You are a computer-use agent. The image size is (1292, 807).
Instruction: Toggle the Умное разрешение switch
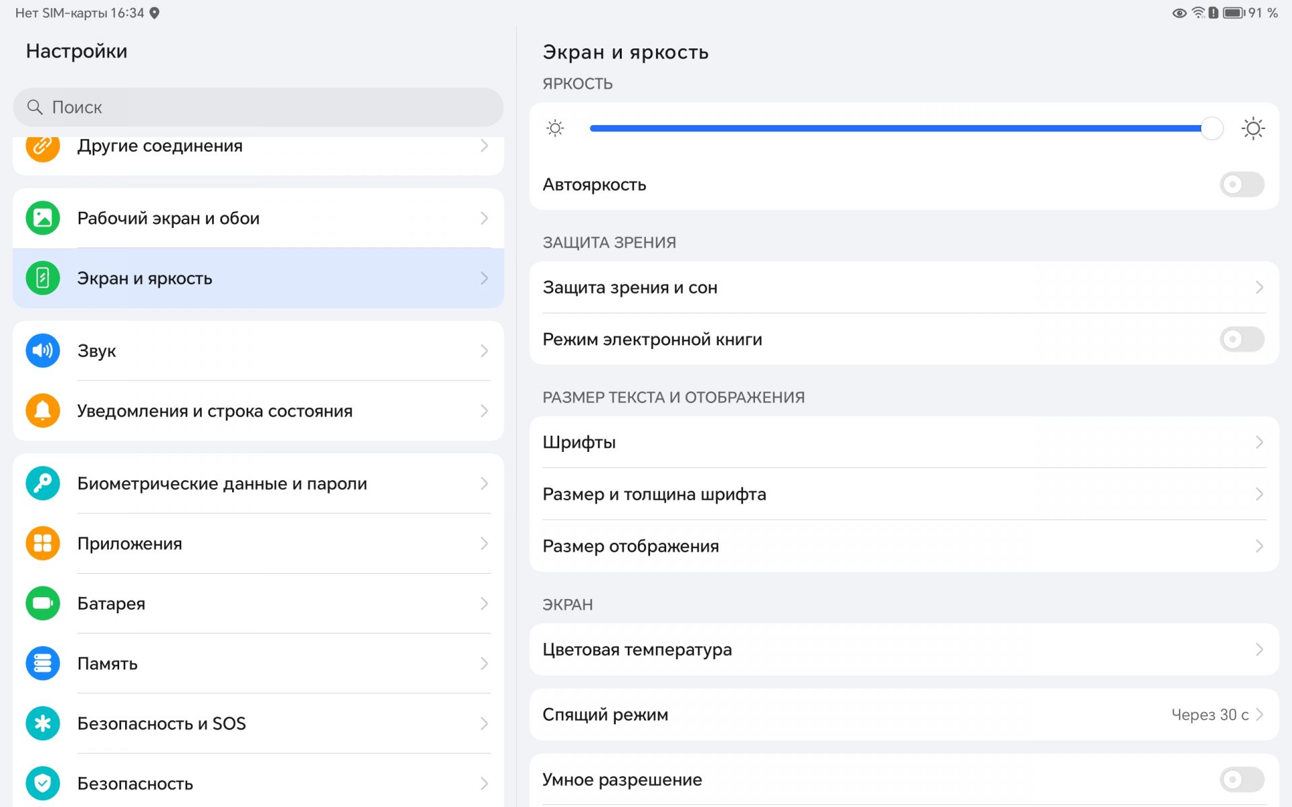pos(1241,779)
